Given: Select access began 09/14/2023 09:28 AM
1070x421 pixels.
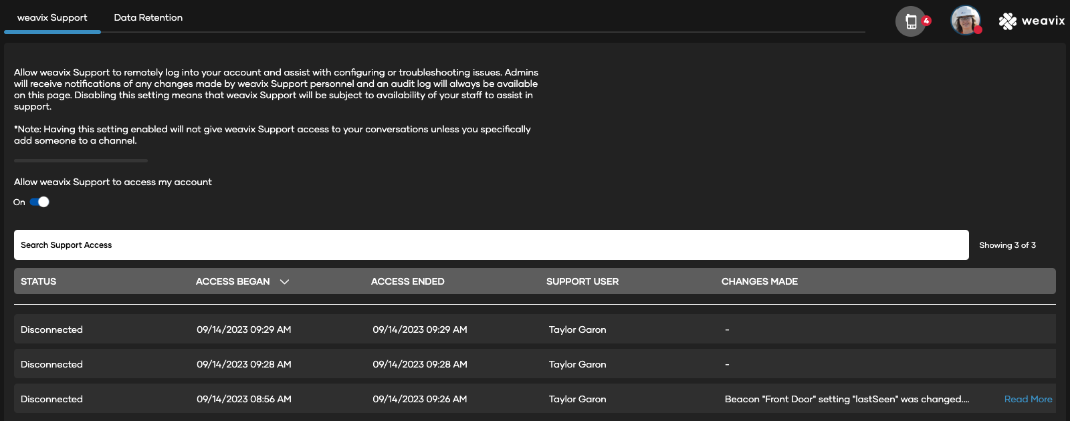Looking at the screenshot, I should (x=244, y=364).
